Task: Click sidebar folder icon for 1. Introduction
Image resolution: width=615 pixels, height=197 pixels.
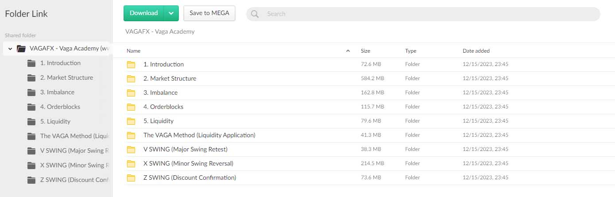Action: pyautogui.click(x=31, y=63)
